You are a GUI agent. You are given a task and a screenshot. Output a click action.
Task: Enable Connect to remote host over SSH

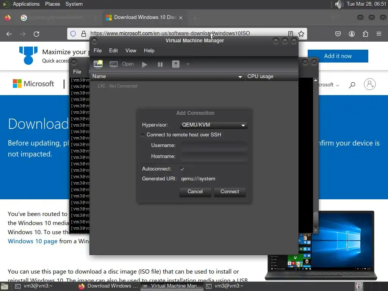click(142, 135)
